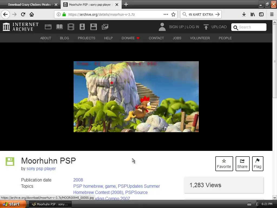Open the Windows start menu
Image resolution: width=277 pixels, height=208 pixels.
pyautogui.click(x=13, y=204)
